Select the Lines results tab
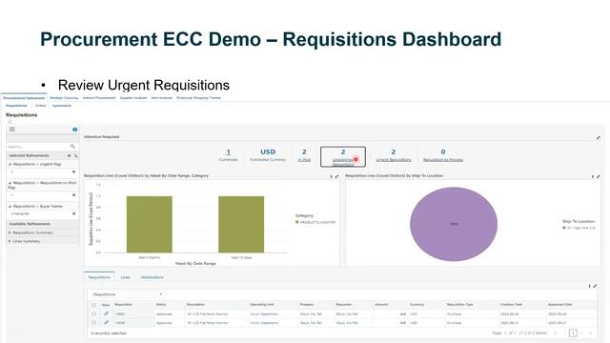610x343 pixels. click(125, 277)
